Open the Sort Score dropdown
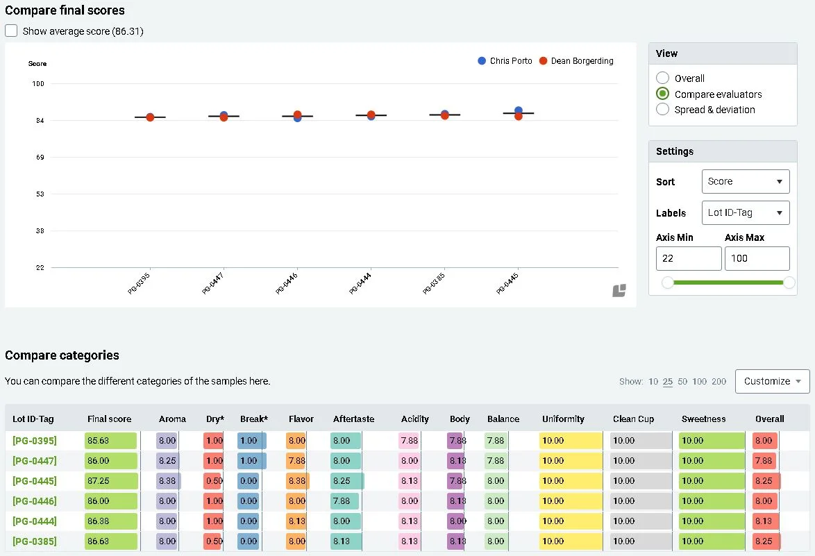 point(746,181)
